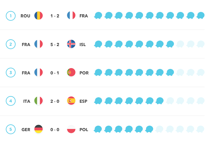
Task: Open the 5 - 2 score for FRA vs ISL
Action: pos(55,44)
